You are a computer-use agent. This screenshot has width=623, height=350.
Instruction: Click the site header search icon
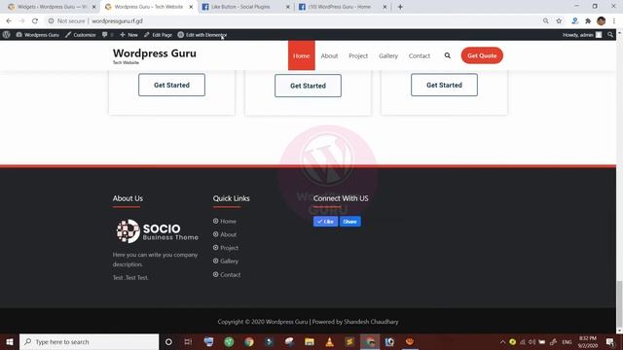[448, 55]
